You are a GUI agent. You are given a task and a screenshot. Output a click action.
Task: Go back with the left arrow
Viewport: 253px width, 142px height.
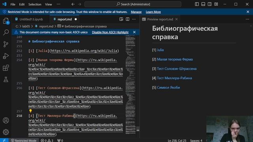(73, 4)
